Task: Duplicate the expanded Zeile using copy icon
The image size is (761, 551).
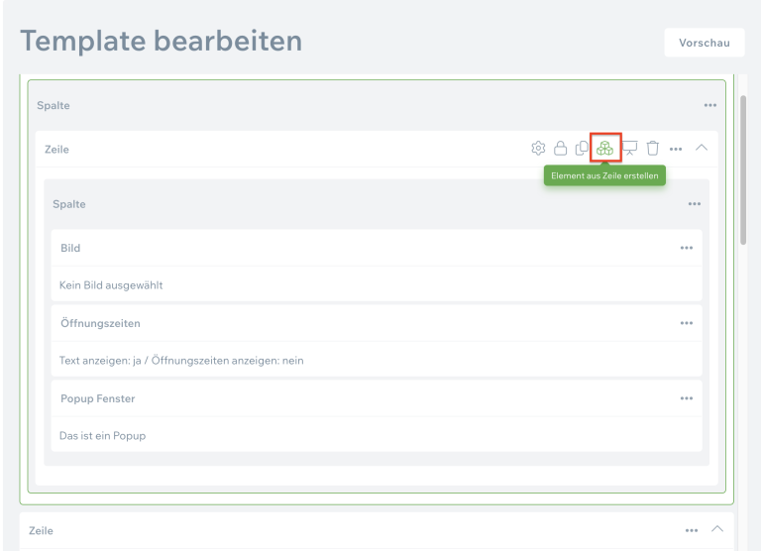Action: tap(582, 149)
